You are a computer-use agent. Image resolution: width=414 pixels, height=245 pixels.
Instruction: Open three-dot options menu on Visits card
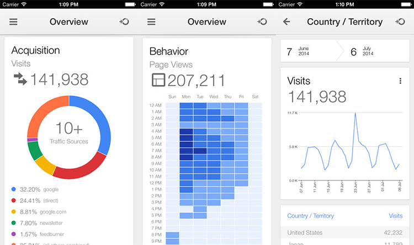click(400, 81)
